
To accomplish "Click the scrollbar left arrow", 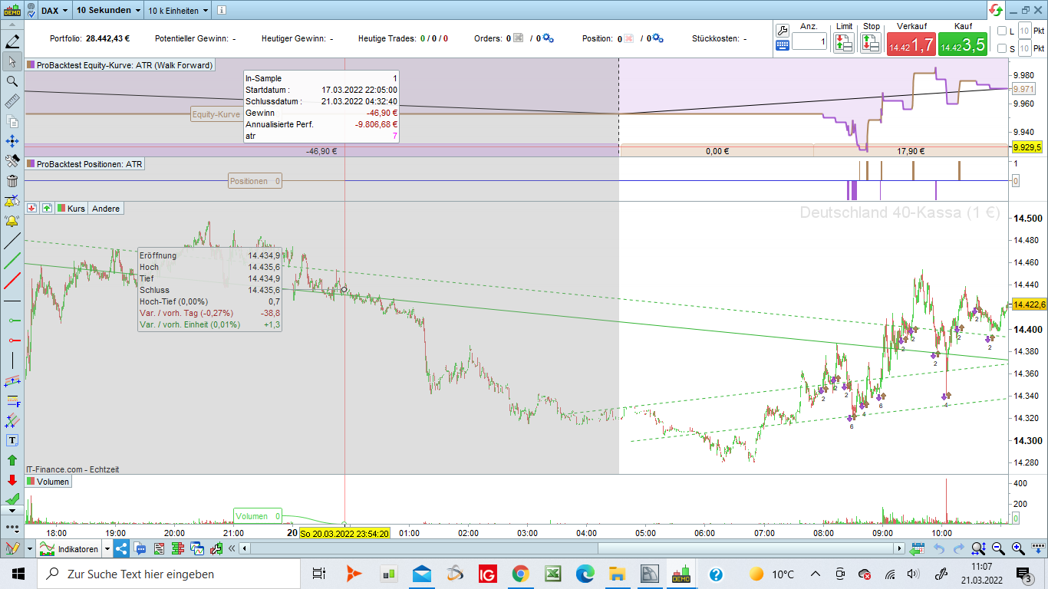I will [x=244, y=548].
